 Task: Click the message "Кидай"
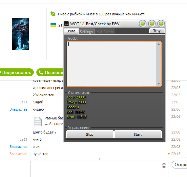point(38,102)
